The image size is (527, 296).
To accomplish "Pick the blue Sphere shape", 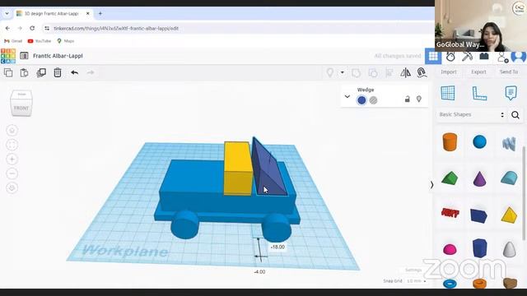I will click(479, 141).
